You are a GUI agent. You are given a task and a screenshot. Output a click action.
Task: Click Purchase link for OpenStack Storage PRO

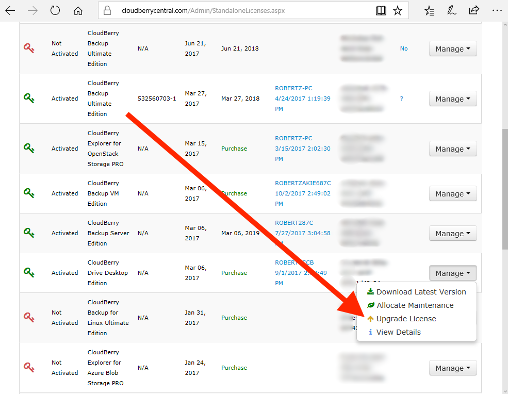click(x=234, y=149)
